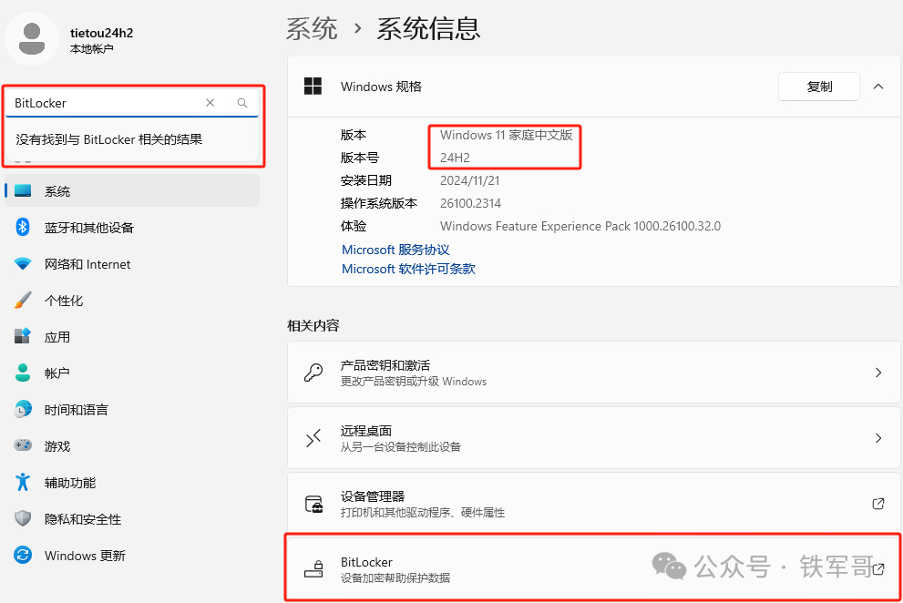Viewport: 903px width, 603px height.
Task: Click the 本地帐户 label
Action: (91, 49)
